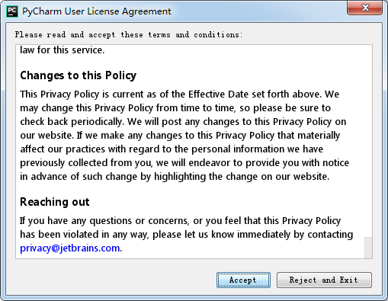
Task: Click the 'Reaching out' heading
Action: click(55, 202)
